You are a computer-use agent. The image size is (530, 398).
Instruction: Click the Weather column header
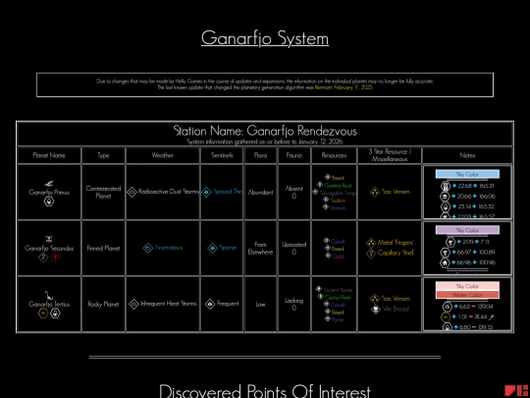pos(162,155)
